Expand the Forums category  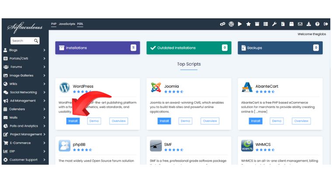(24, 67)
